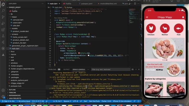The height and width of the screenshot is (106, 189).
Task: Expand the DEPENDENCIES section
Action: [14, 95]
